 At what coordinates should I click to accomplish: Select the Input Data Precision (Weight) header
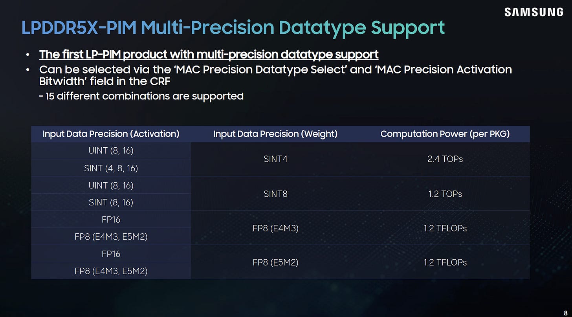(275, 134)
